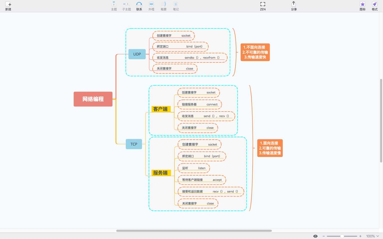Image resolution: width=383 pixels, height=239 pixels.
Task: Click the zoom in plus button
Action: tap(360, 236)
